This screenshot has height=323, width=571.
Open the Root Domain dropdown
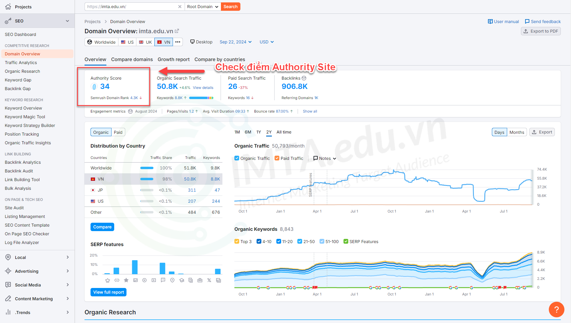(x=203, y=7)
